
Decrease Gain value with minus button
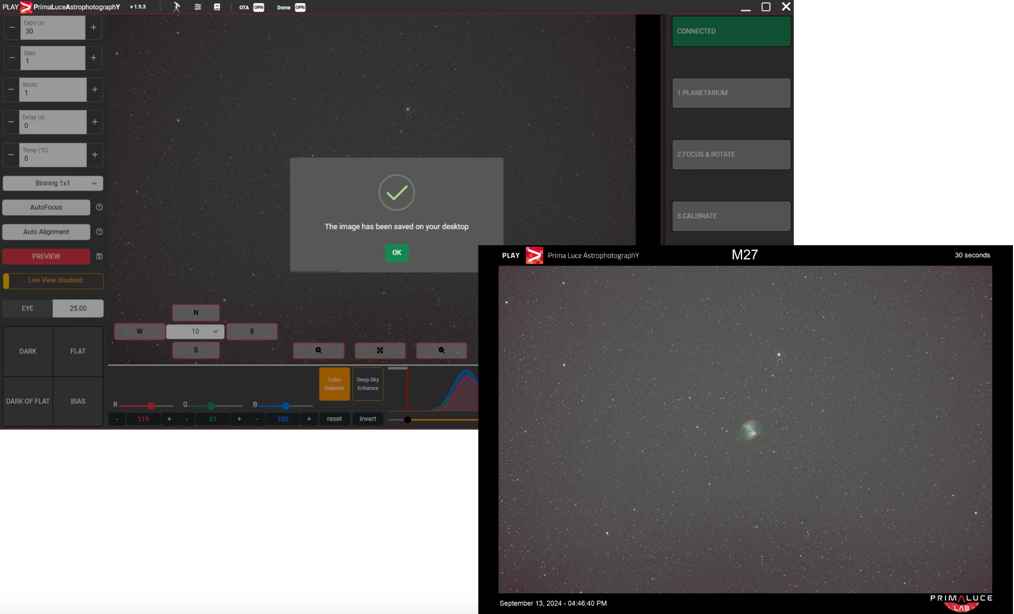12,57
